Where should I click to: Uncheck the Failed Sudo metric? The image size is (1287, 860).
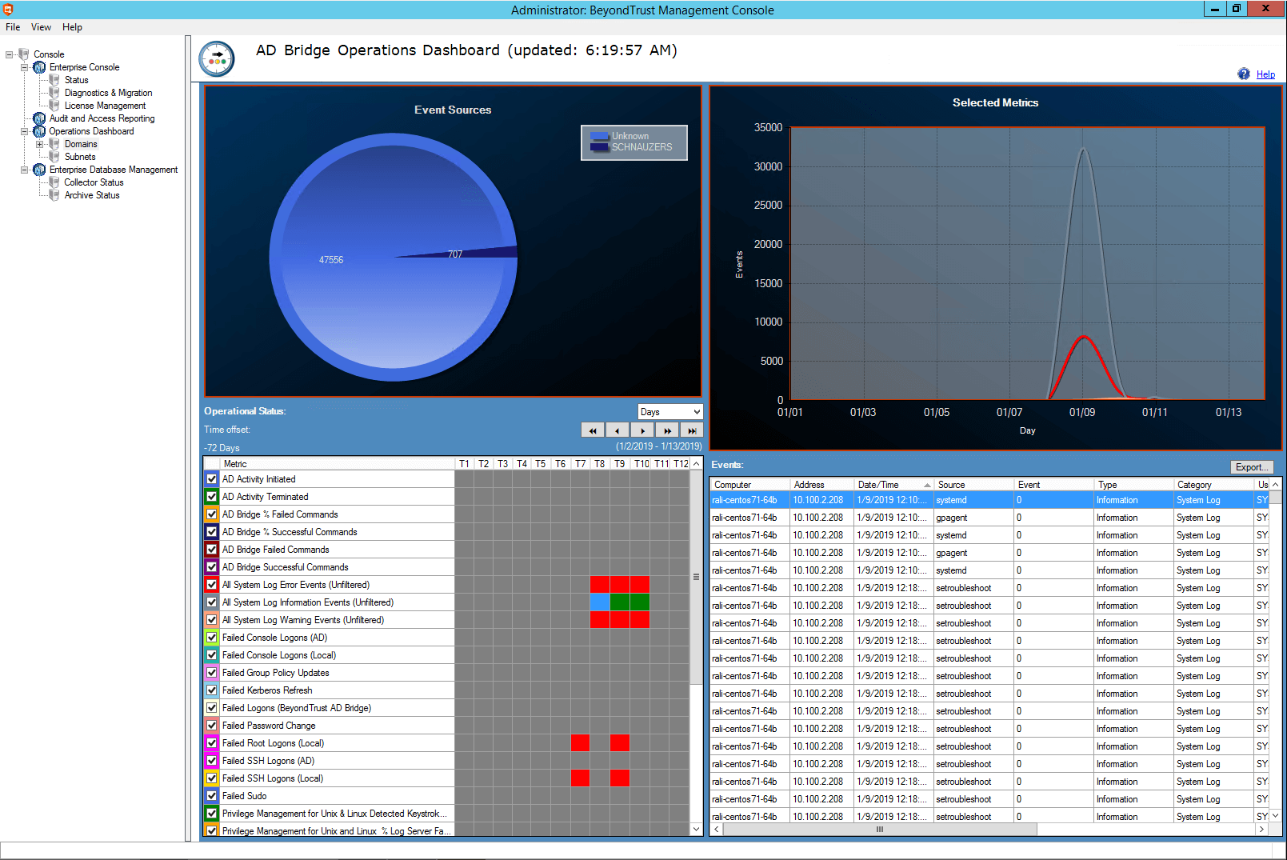click(212, 796)
